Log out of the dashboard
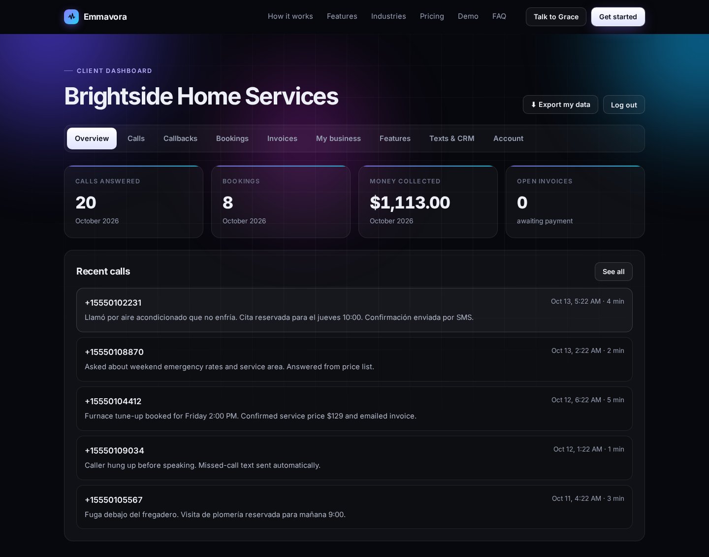Image resolution: width=709 pixels, height=557 pixels. tap(624, 104)
